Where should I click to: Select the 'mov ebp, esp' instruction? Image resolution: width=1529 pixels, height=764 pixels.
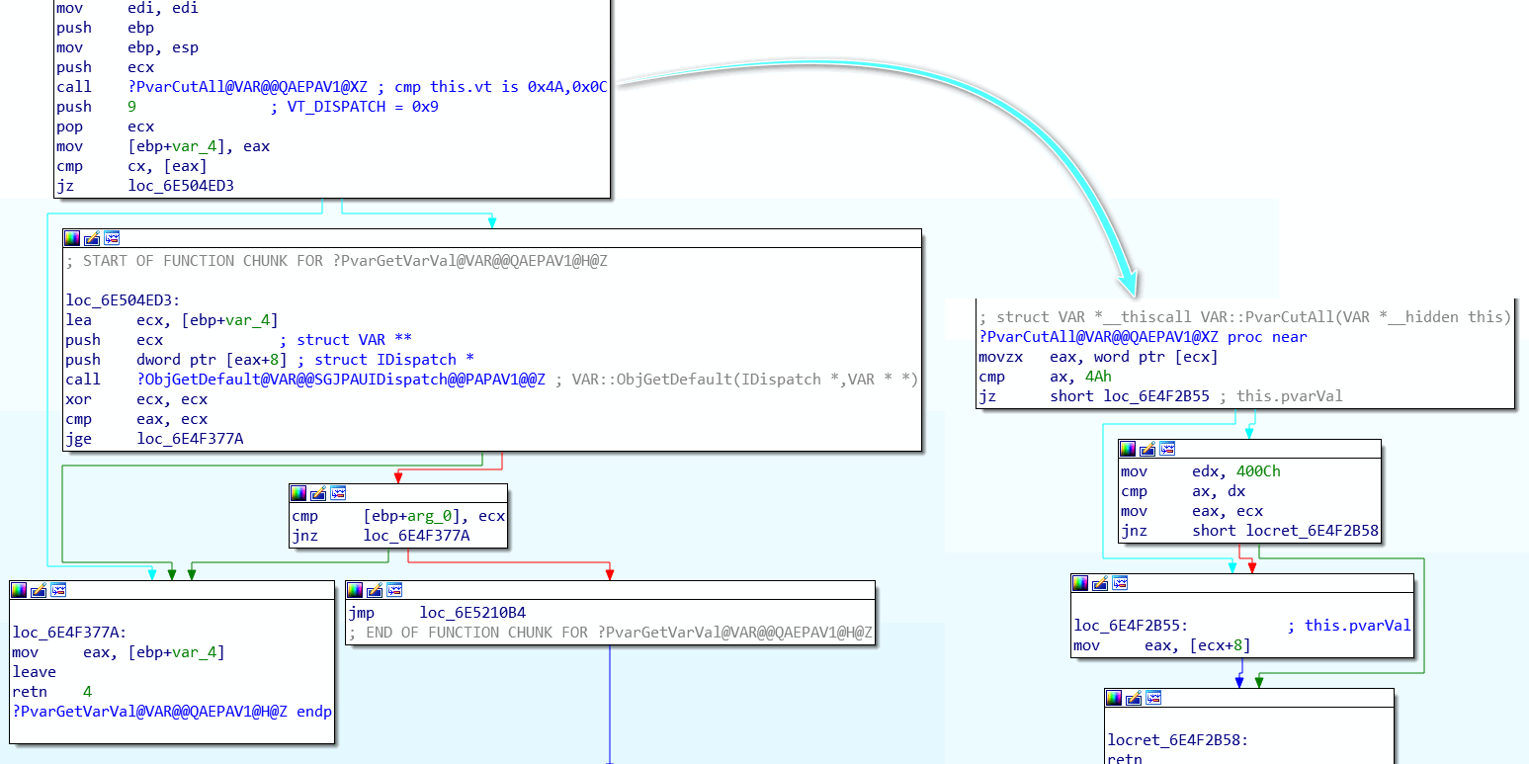[127, 47]
